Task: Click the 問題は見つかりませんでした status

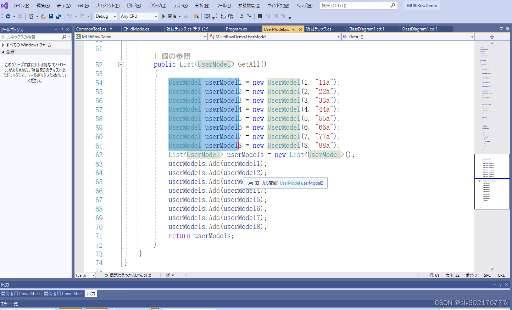Action: (x=131, y=275)
